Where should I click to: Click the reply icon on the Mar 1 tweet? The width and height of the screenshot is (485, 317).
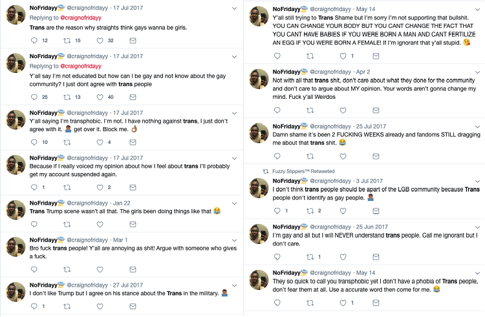point(34,271)
